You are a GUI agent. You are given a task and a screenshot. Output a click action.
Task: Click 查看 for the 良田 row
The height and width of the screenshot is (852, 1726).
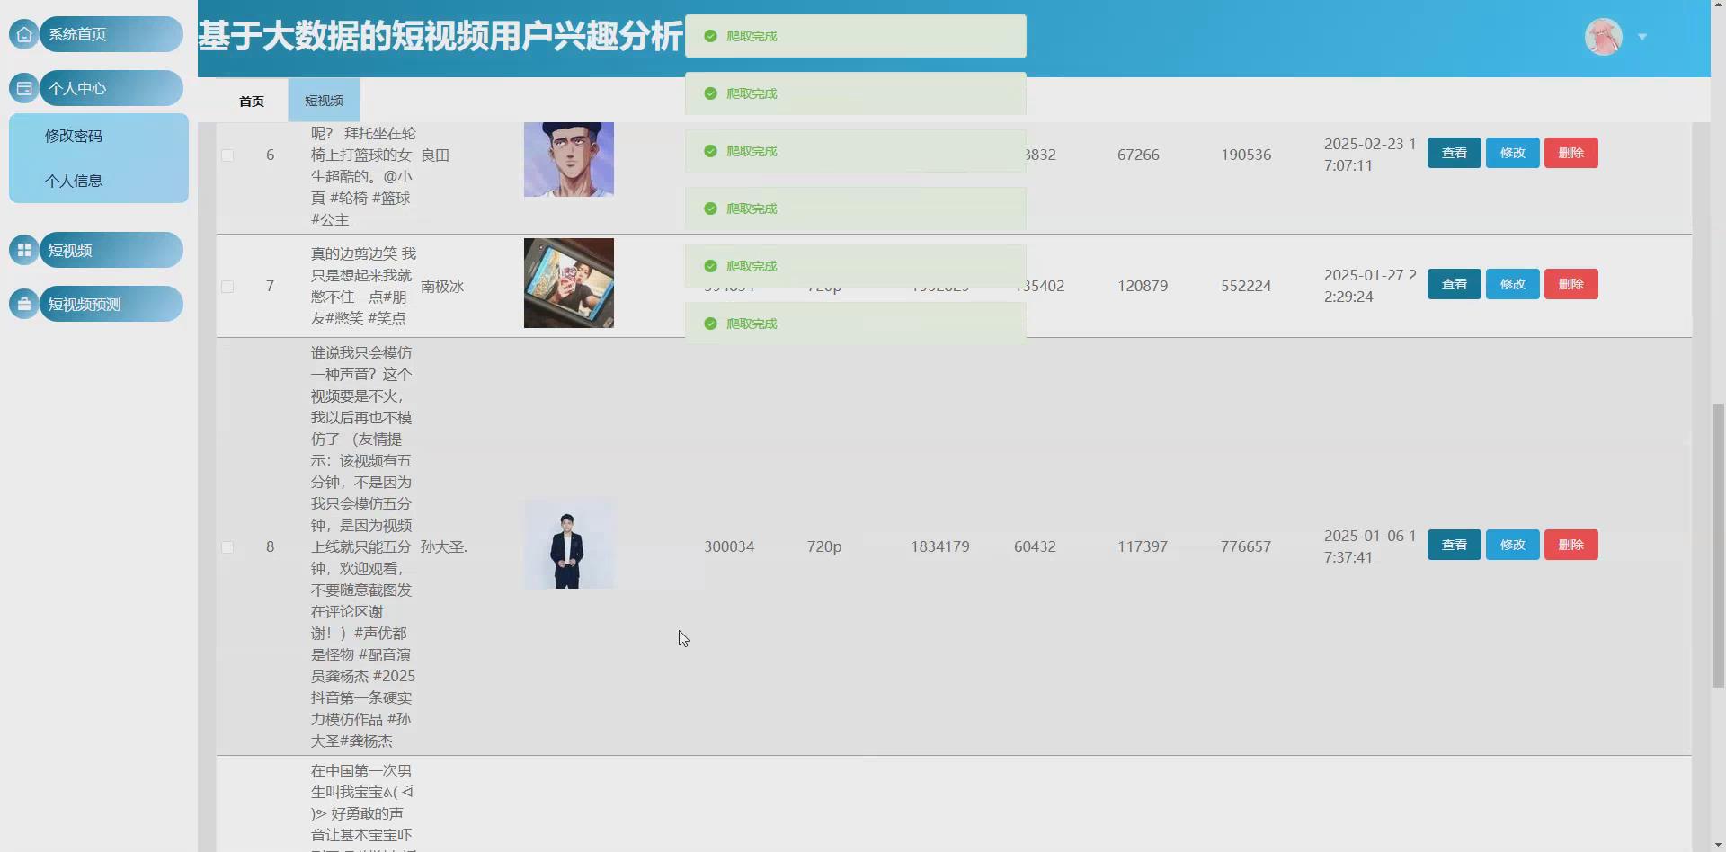[x=1455, y=153]
